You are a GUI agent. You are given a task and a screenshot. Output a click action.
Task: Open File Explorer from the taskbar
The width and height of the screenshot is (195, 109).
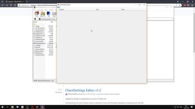tap(12, 107)
